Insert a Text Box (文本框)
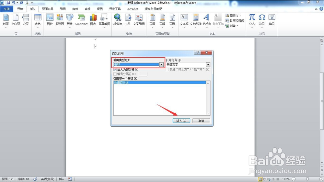 [184, 21]
